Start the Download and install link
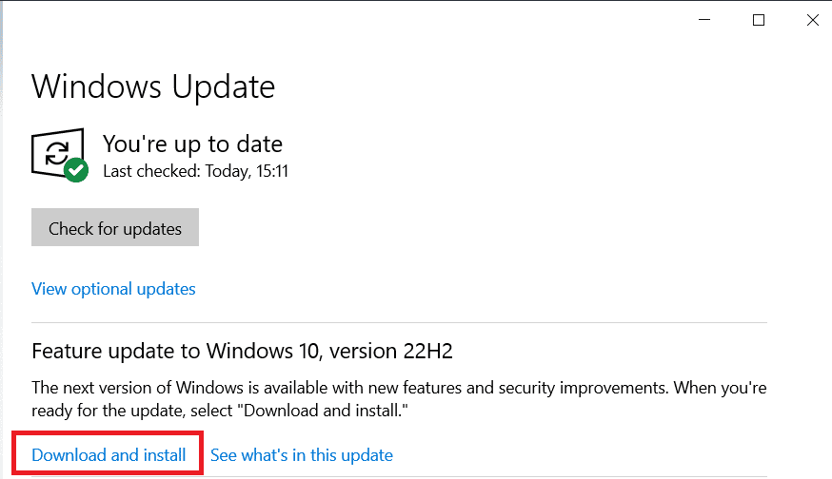Image resolution: width=832 pixels, height=479 pixels. (109, 455)
